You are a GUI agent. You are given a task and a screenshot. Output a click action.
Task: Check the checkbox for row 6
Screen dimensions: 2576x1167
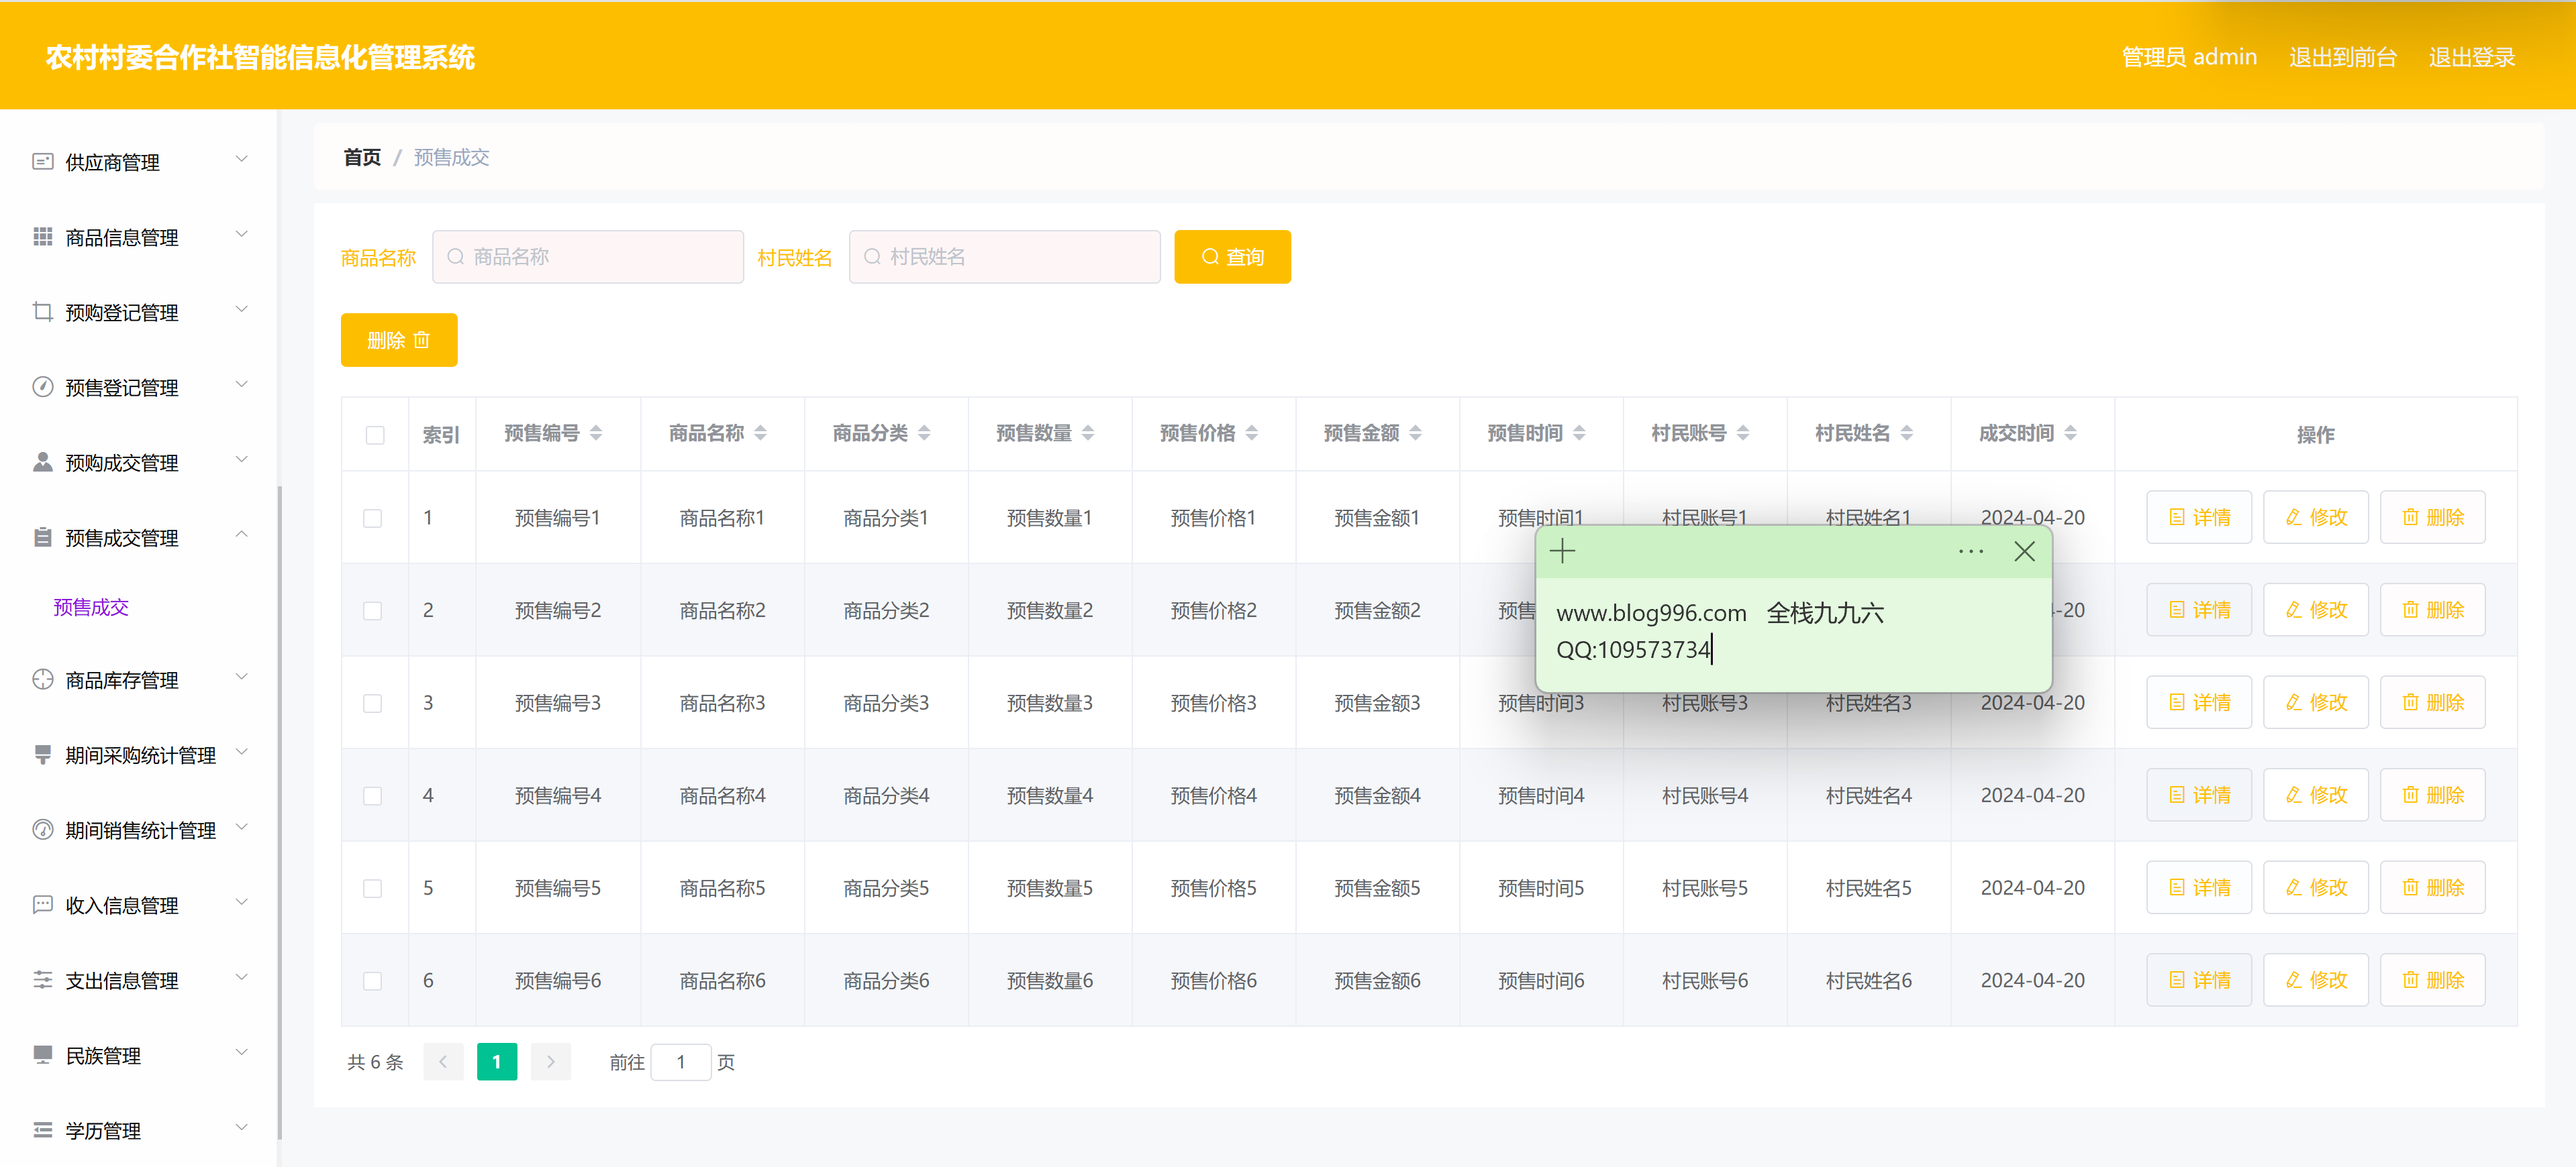pos(373,981)
